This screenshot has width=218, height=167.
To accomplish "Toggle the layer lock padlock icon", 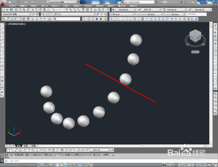I will click(55, 14).
